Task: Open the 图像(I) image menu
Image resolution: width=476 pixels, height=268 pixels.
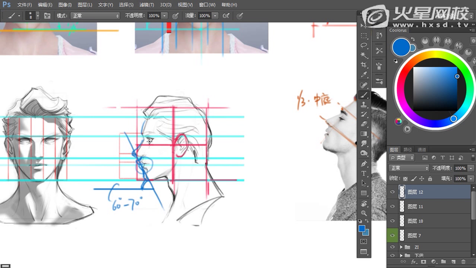Action: pos(63,4)
